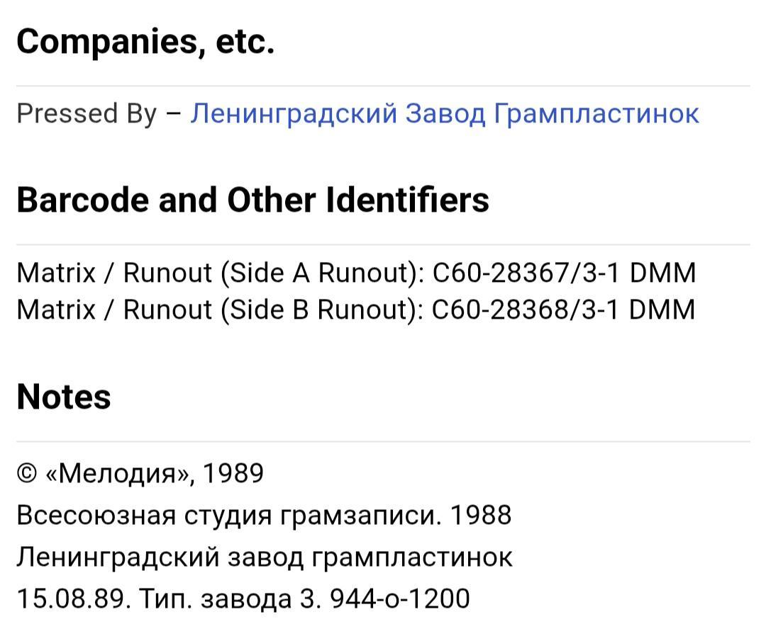Click the Notes heading

pos(64,397)
